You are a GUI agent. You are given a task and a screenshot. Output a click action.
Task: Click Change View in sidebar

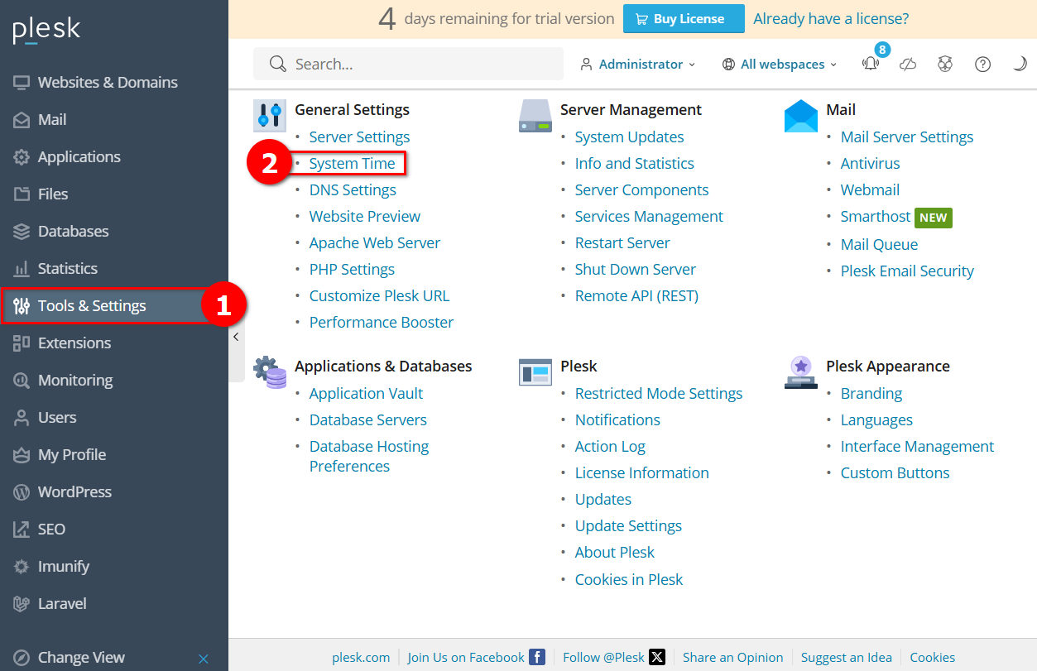coord(81,658)
